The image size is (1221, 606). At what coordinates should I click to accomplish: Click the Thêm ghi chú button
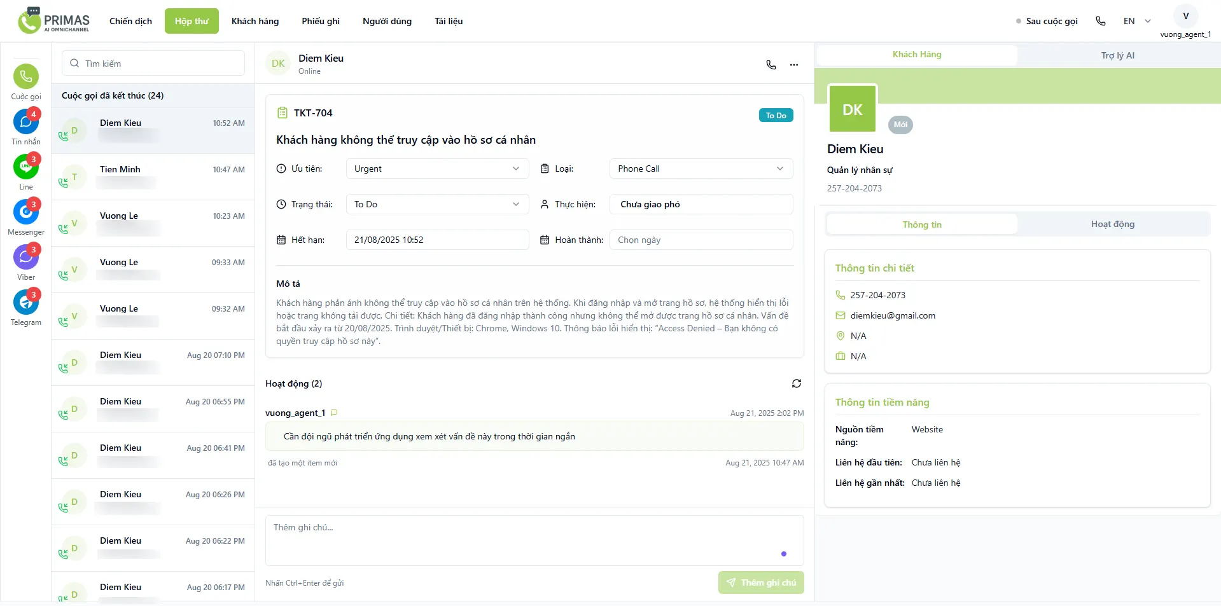click(x=761, y=582)
